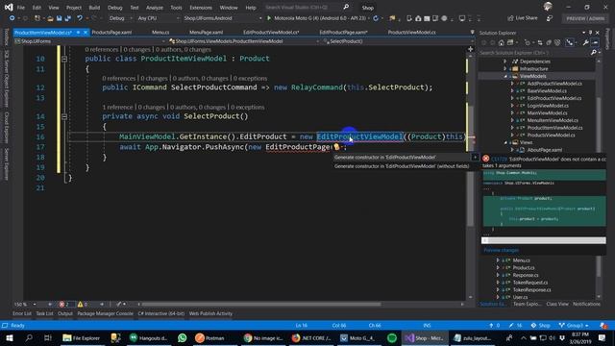The height and width of the screenshot is (346, 615).
Task: Click the feedback icon next to Live Share
Action: coord(550,18)
